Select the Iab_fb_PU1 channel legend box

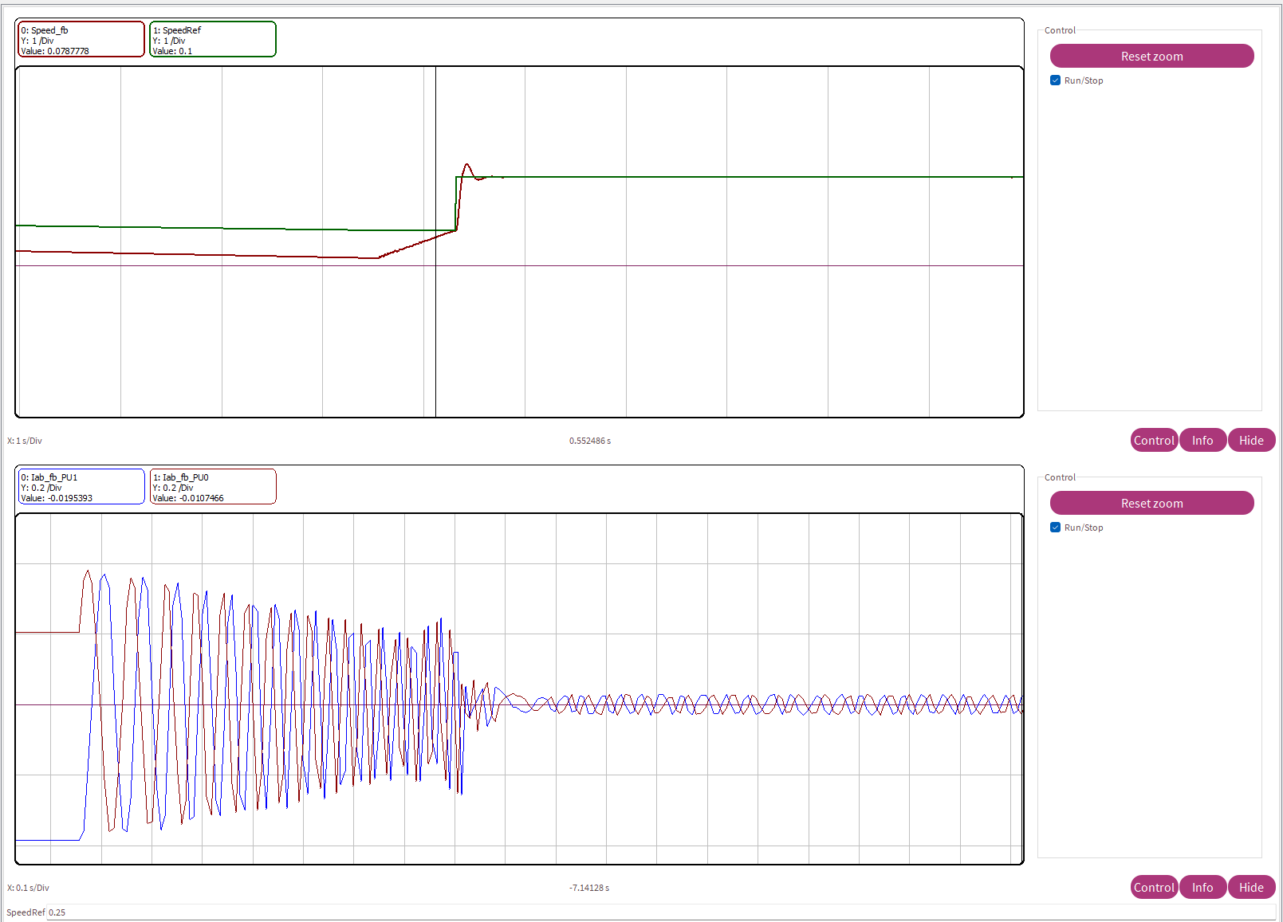[x=81, y=487]
